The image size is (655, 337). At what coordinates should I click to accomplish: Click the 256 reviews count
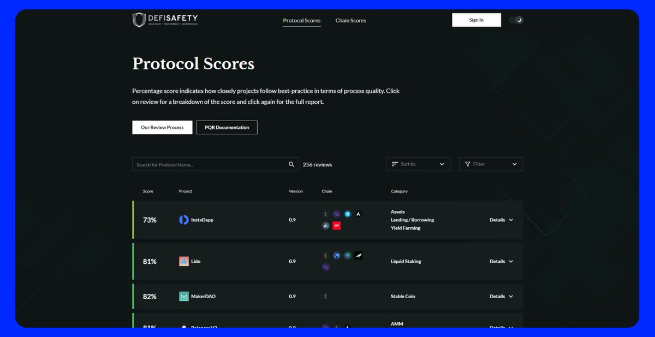pyautogui.click(x=317, y=164)
